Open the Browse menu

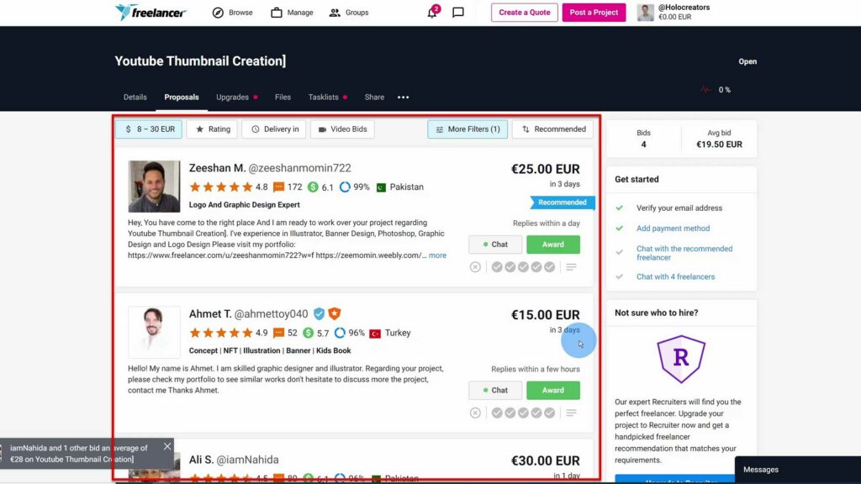(232, 12)
